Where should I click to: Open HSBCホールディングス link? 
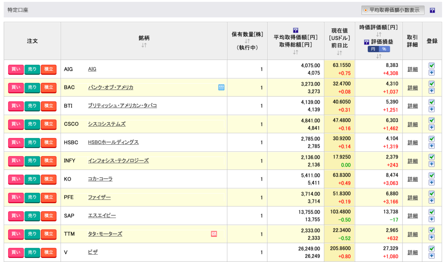[x=113, y=143]
